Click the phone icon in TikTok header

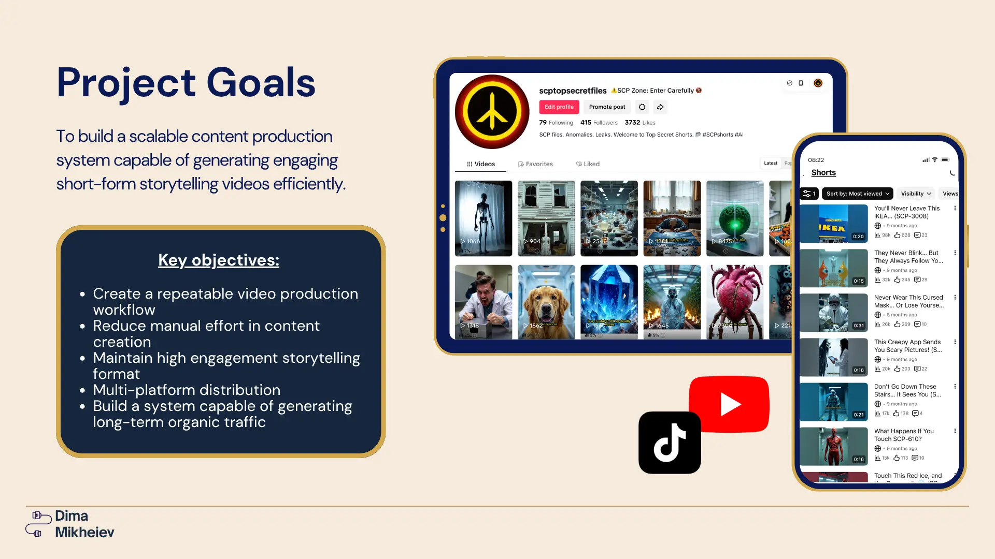click(801, 83)
